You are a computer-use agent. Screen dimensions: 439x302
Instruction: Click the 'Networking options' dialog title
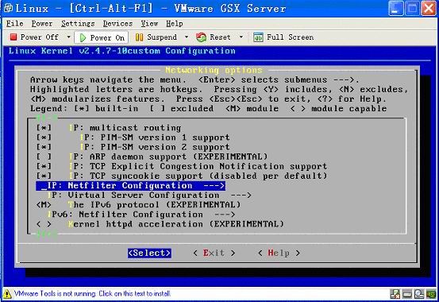(214, 70)
